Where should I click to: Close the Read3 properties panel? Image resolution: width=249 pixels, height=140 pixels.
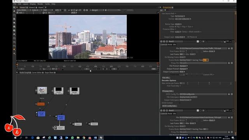pyautogui.click(x=233, y=42)
